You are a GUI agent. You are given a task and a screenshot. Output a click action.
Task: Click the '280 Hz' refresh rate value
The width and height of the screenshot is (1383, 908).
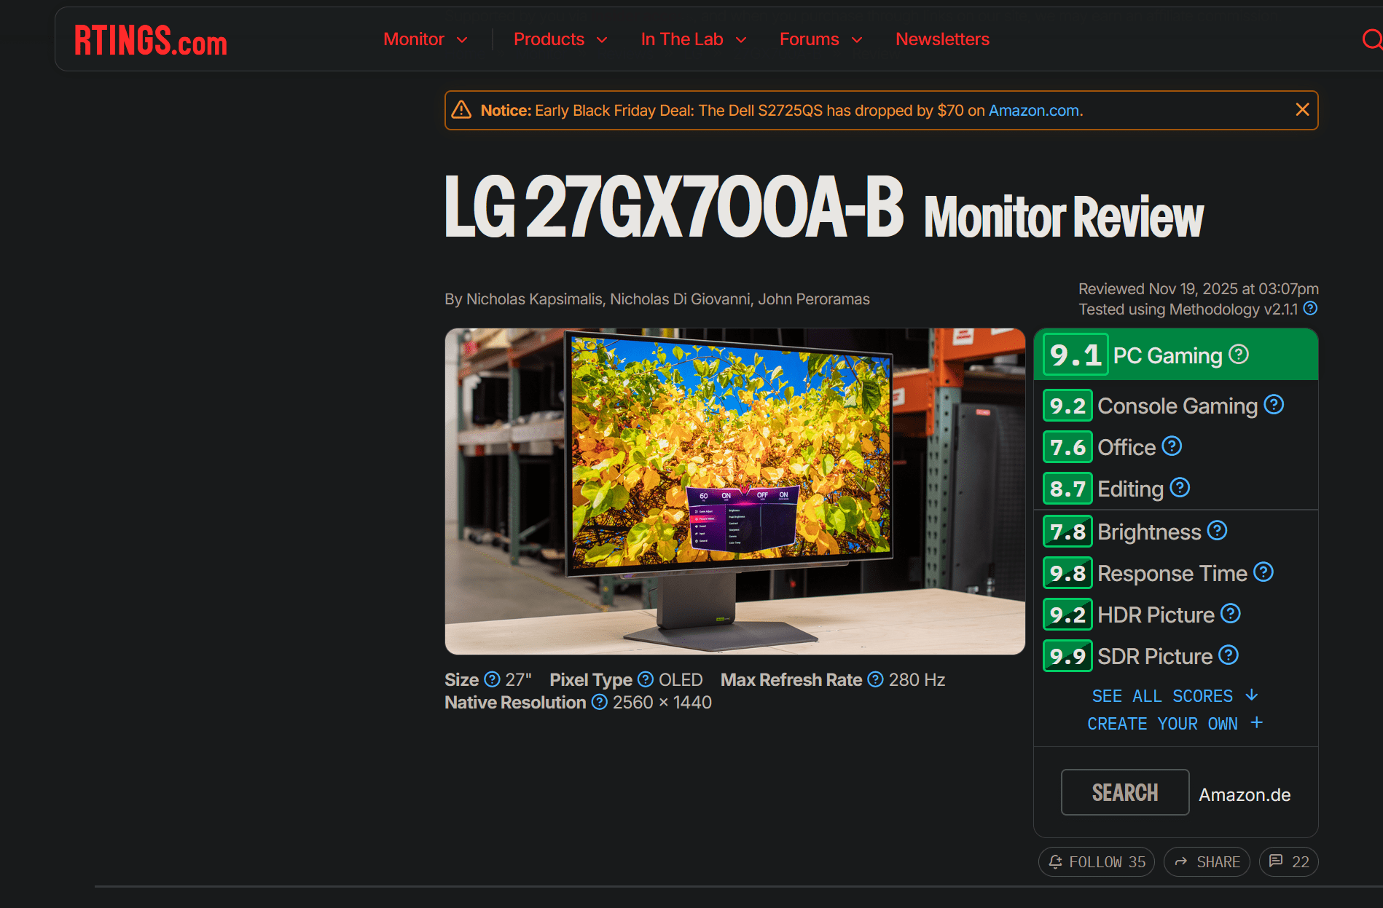point(917,680)
